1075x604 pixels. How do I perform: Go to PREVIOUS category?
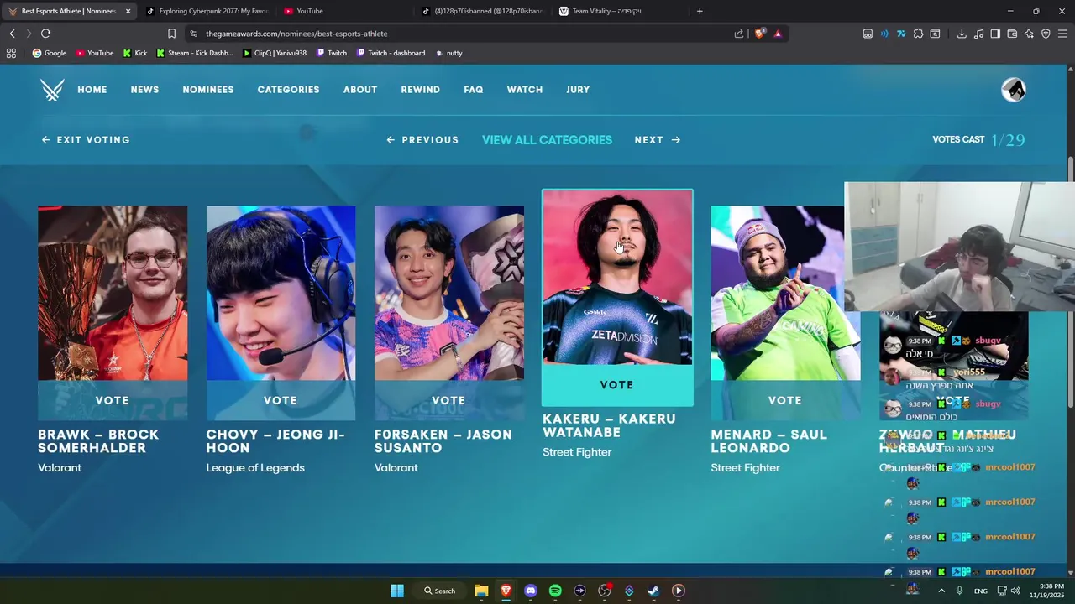point(422,140)
